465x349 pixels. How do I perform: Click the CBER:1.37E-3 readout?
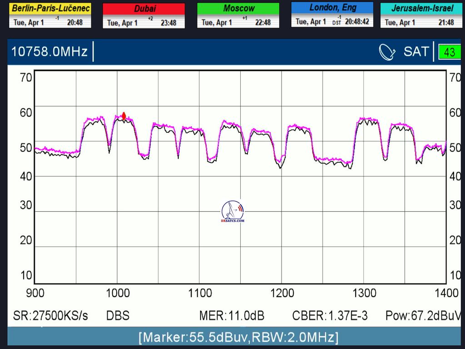(330, 315)
